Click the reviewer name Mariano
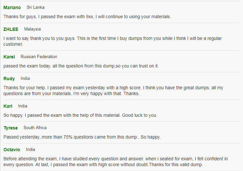The width and height of the screenshot is (243, 171). pos(12,7)
